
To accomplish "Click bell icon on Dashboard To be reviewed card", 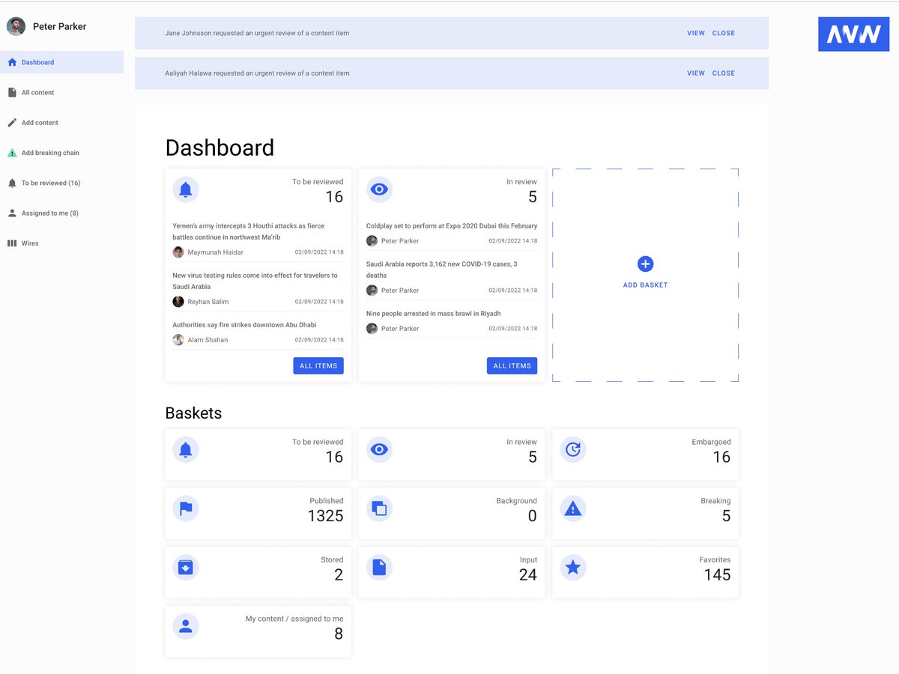I will point(186,189).
